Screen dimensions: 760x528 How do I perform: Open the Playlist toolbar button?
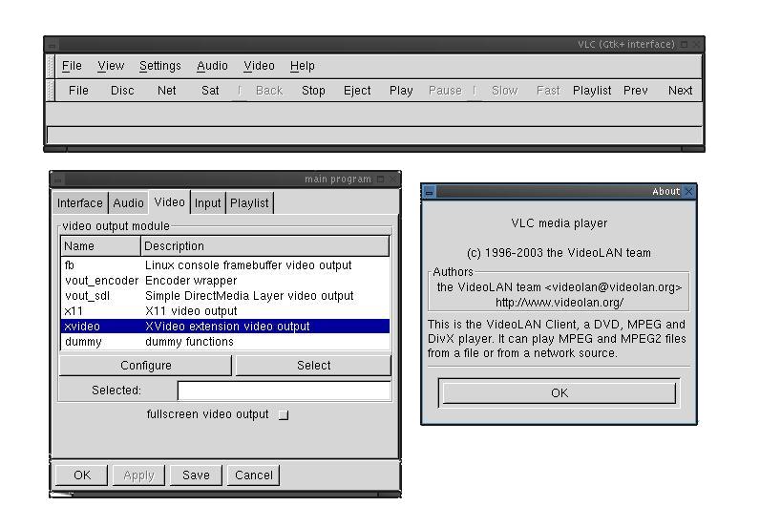pos(592,91)
